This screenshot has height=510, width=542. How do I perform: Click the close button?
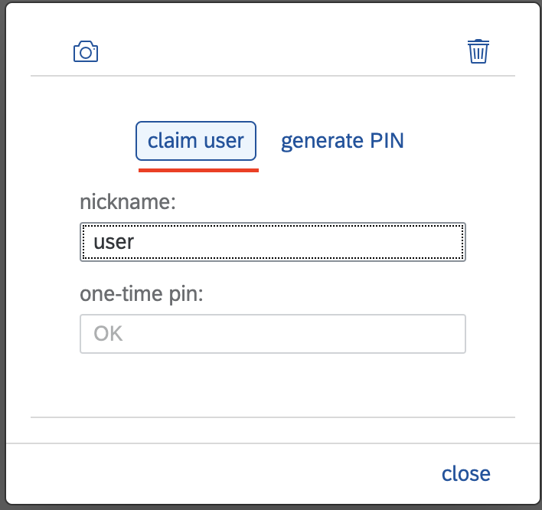click(466, 474)
